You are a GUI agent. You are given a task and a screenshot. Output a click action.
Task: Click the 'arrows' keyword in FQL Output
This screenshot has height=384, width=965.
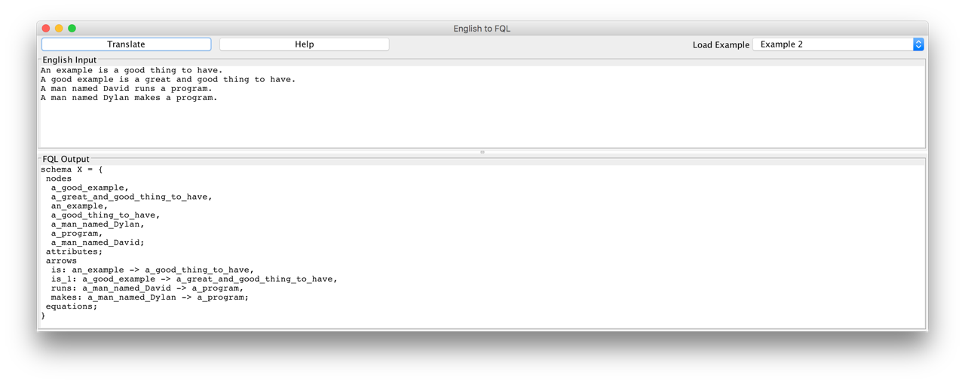click(61, 261)
